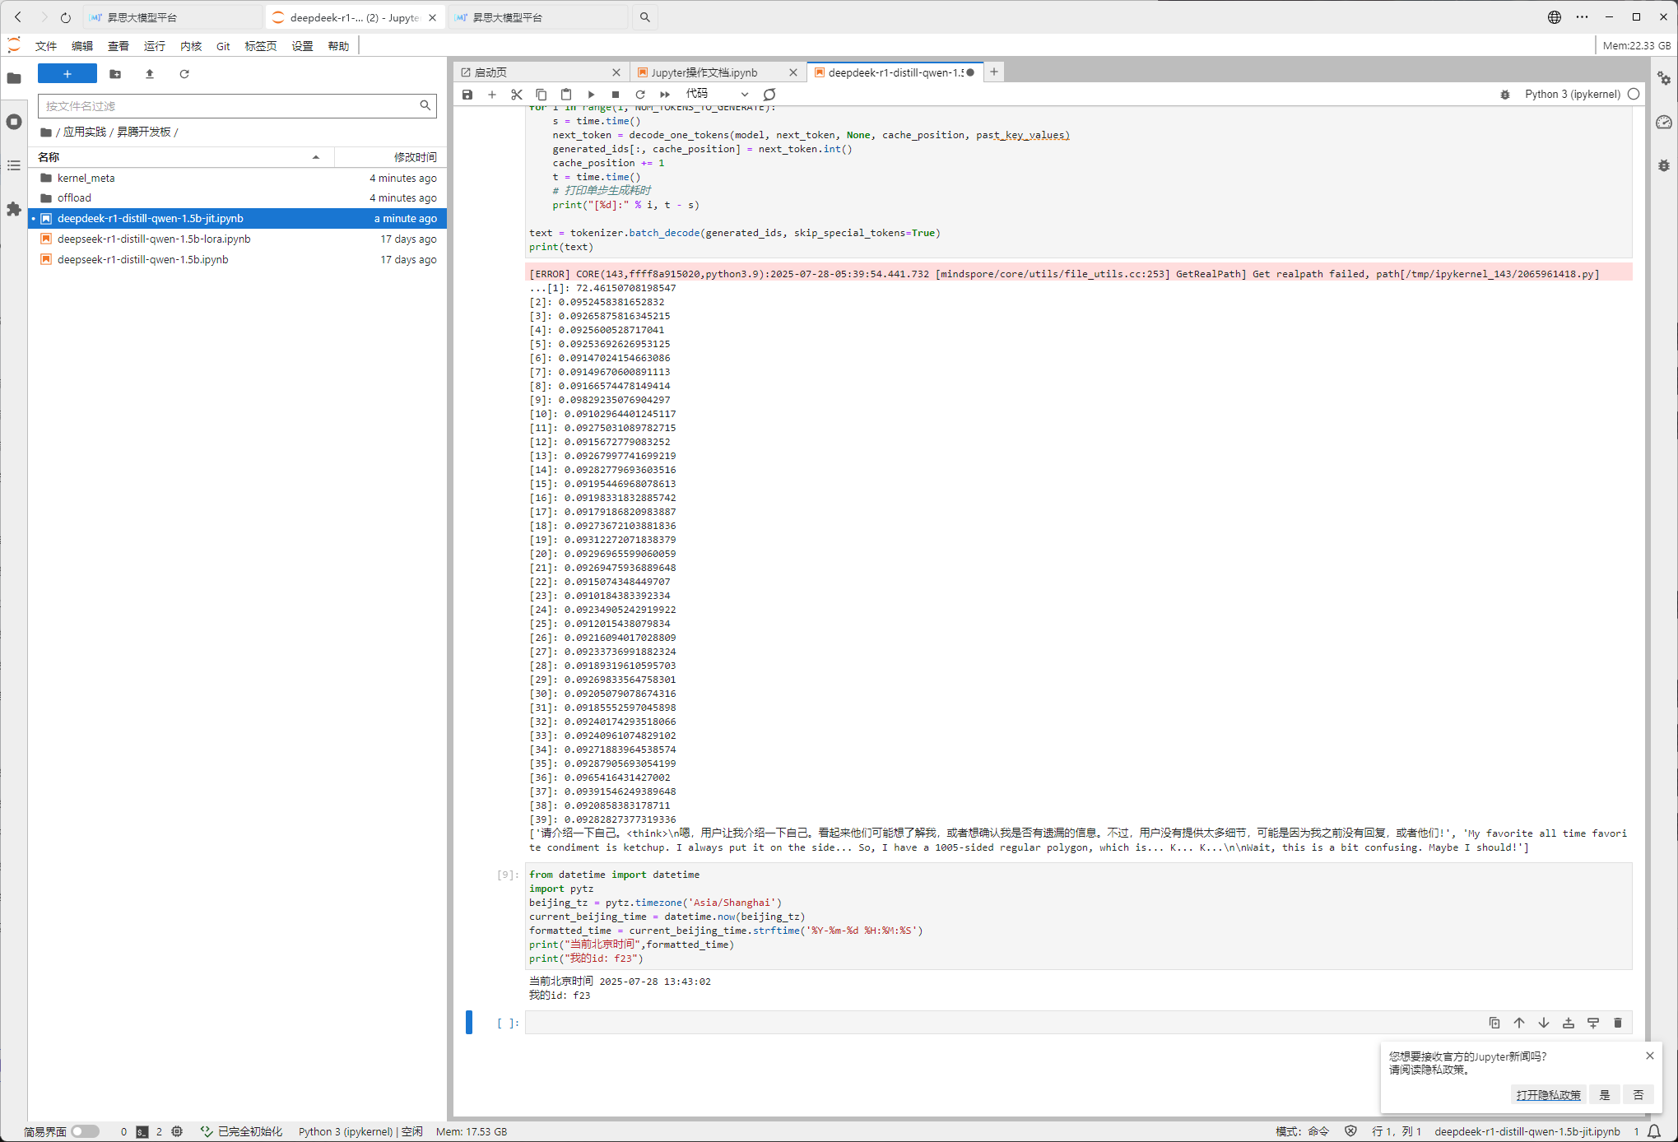Screen dimensions: 1678x1142
Task: Decline Jupyter news by clicking 否
Action: point(1638,1095)
